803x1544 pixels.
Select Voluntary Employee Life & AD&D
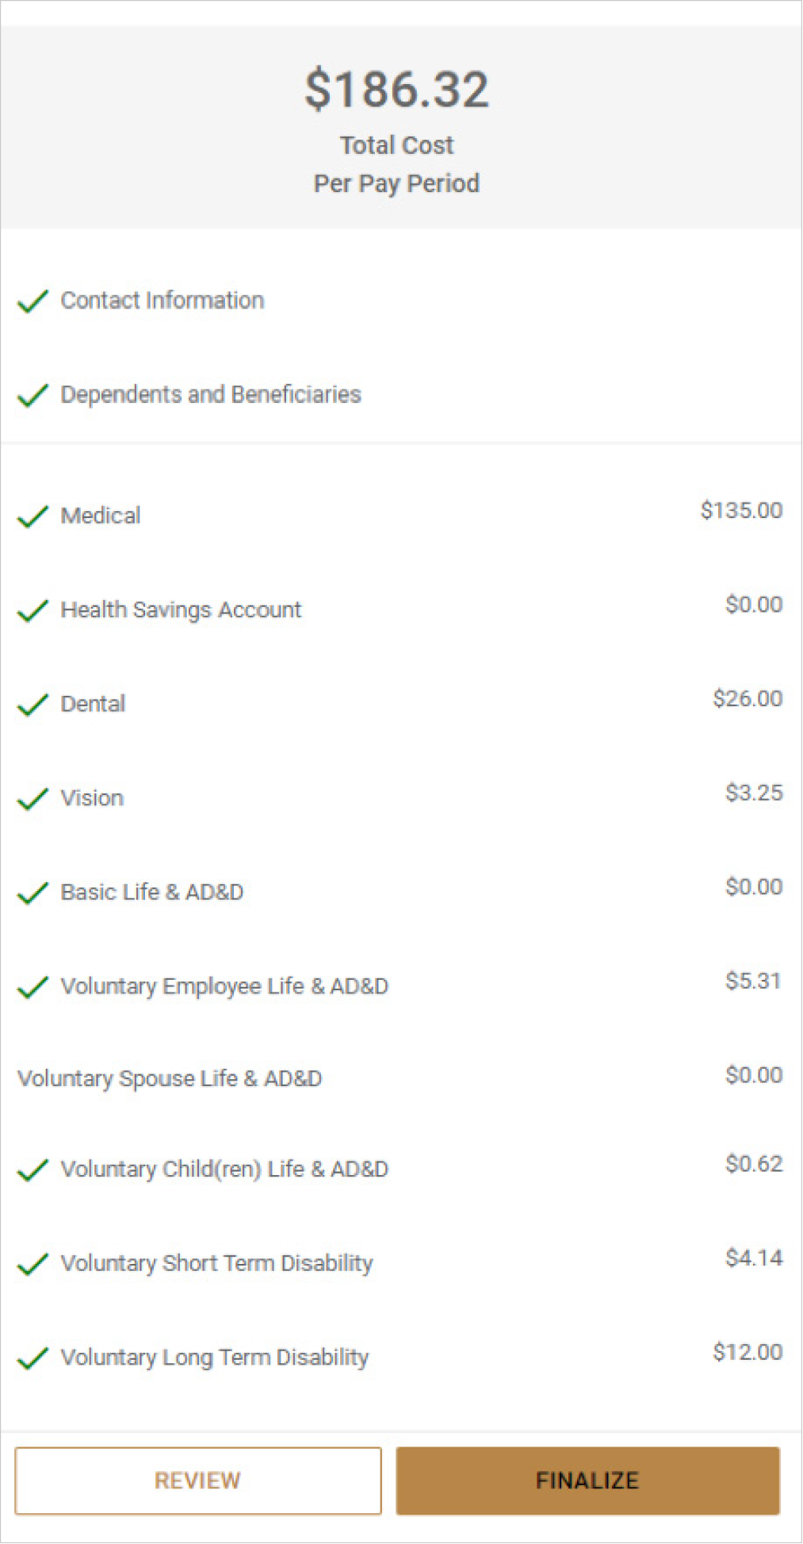click(x=224, y=986)
